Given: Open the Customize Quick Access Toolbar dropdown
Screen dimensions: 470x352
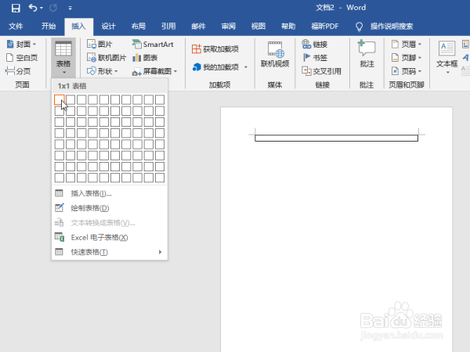Looking at the screenshot, I should (x=70, y=9).
